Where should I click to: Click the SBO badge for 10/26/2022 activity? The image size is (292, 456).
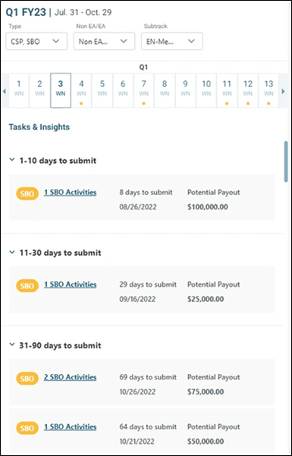tap(27, 379)
